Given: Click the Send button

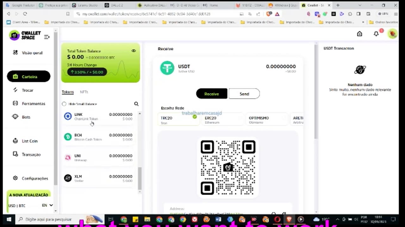Looking at the screenshot, I should click(244, 94).
